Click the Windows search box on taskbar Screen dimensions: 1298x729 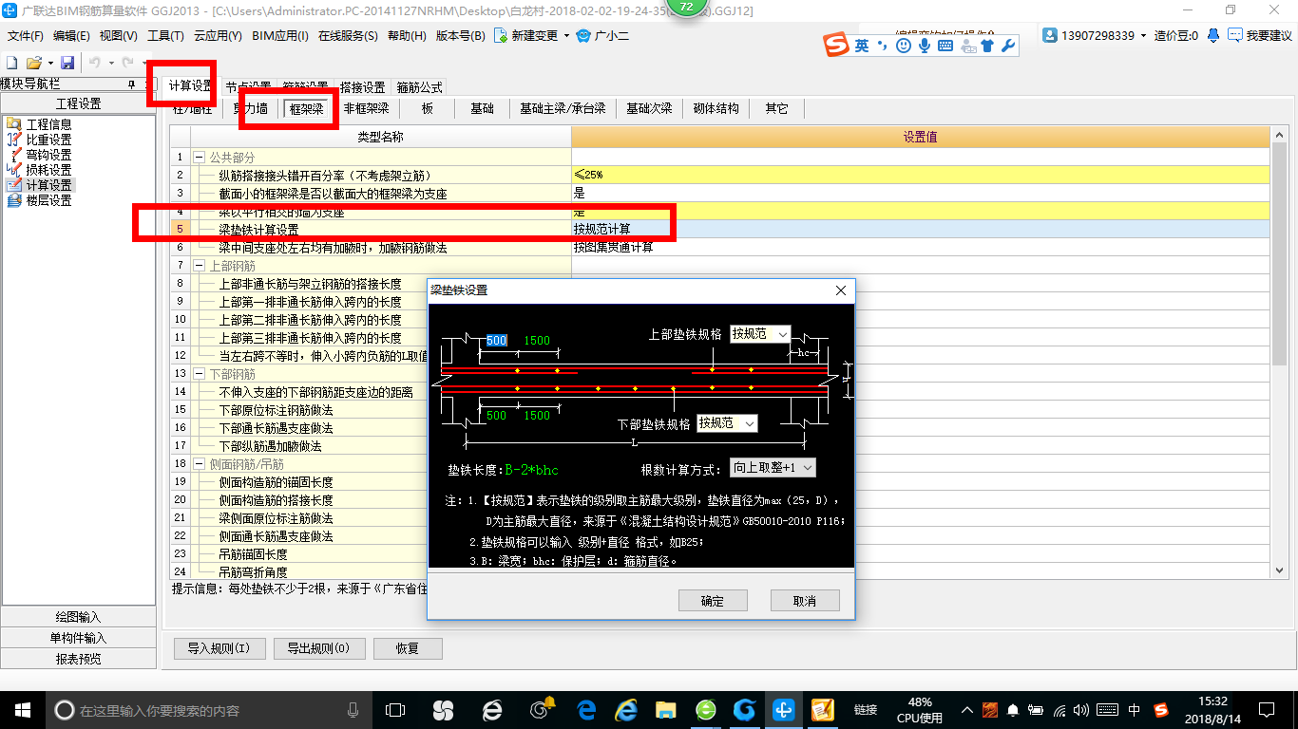click(210, 710)
